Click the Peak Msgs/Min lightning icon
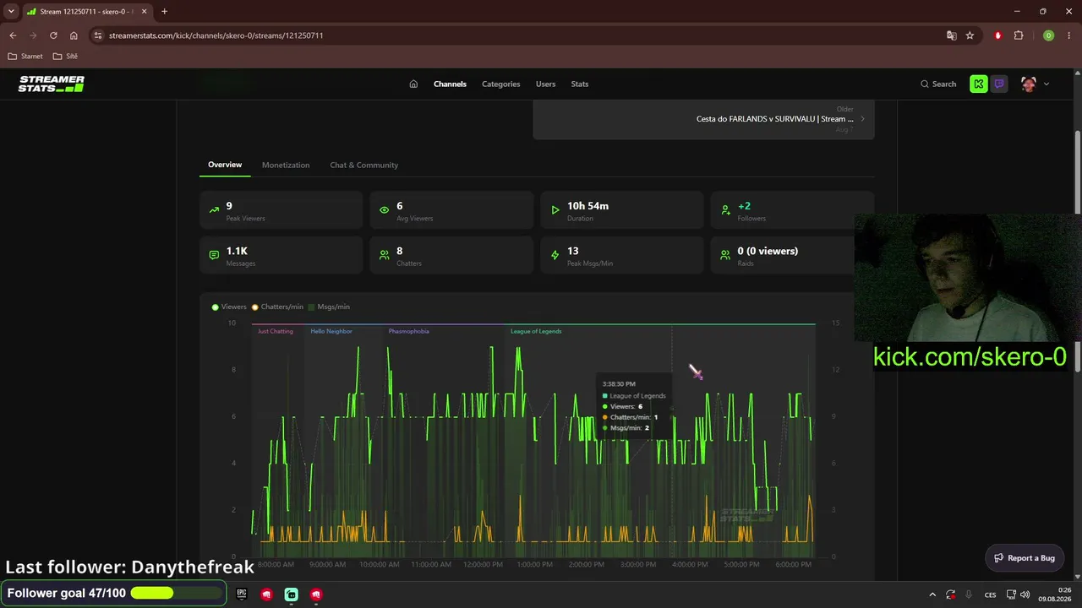 (x=555, y=255)
